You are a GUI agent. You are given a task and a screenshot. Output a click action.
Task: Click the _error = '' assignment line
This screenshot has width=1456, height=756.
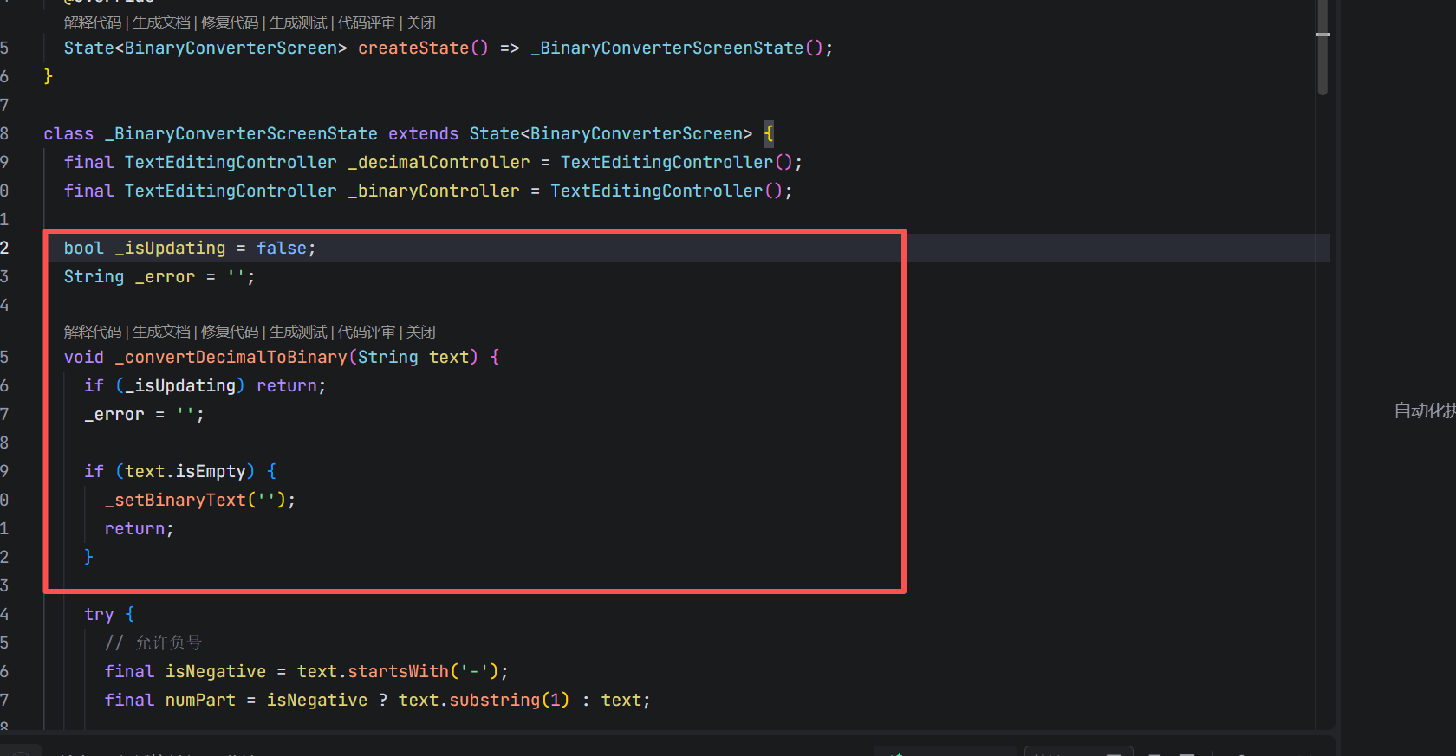(x=144, y=414)
